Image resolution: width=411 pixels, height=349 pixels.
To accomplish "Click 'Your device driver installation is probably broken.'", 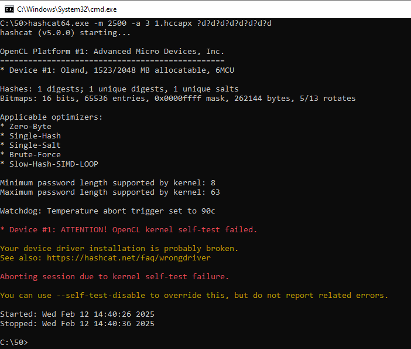I will (x=119, y=249).
